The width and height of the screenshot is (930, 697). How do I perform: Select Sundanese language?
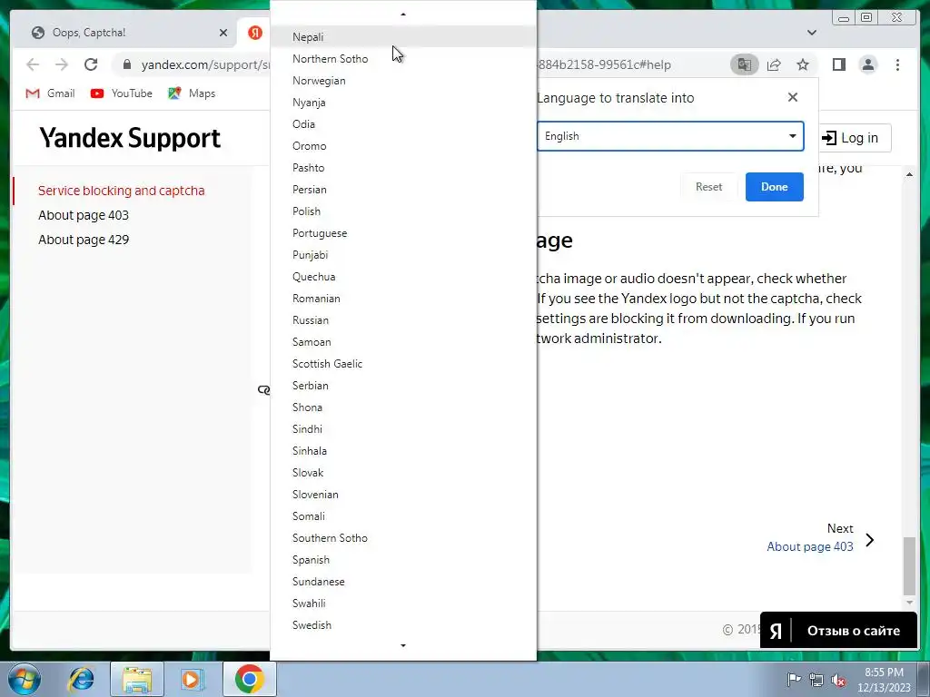tap(403, 582)
